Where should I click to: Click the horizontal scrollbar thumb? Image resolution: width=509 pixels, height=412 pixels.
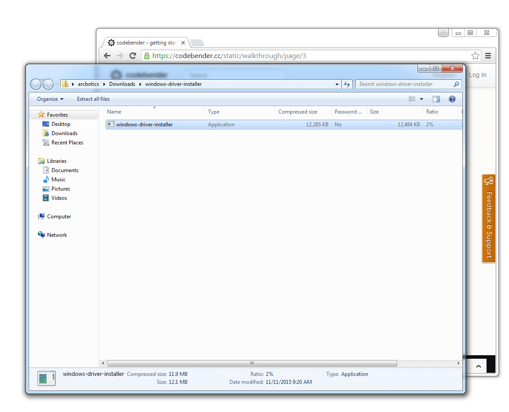click(252, 364)
